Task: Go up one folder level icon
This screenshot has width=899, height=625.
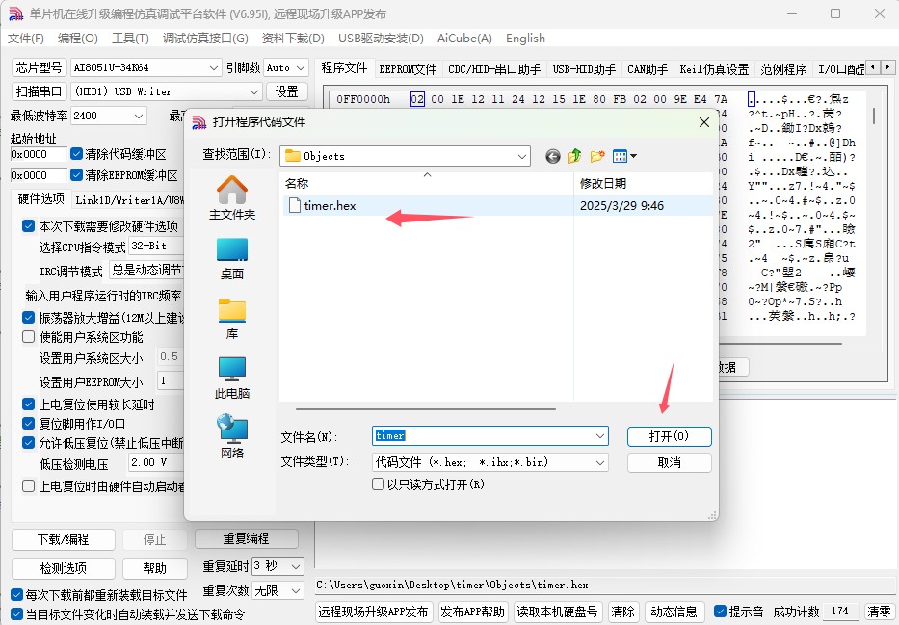Action: (x=574, y=156)
